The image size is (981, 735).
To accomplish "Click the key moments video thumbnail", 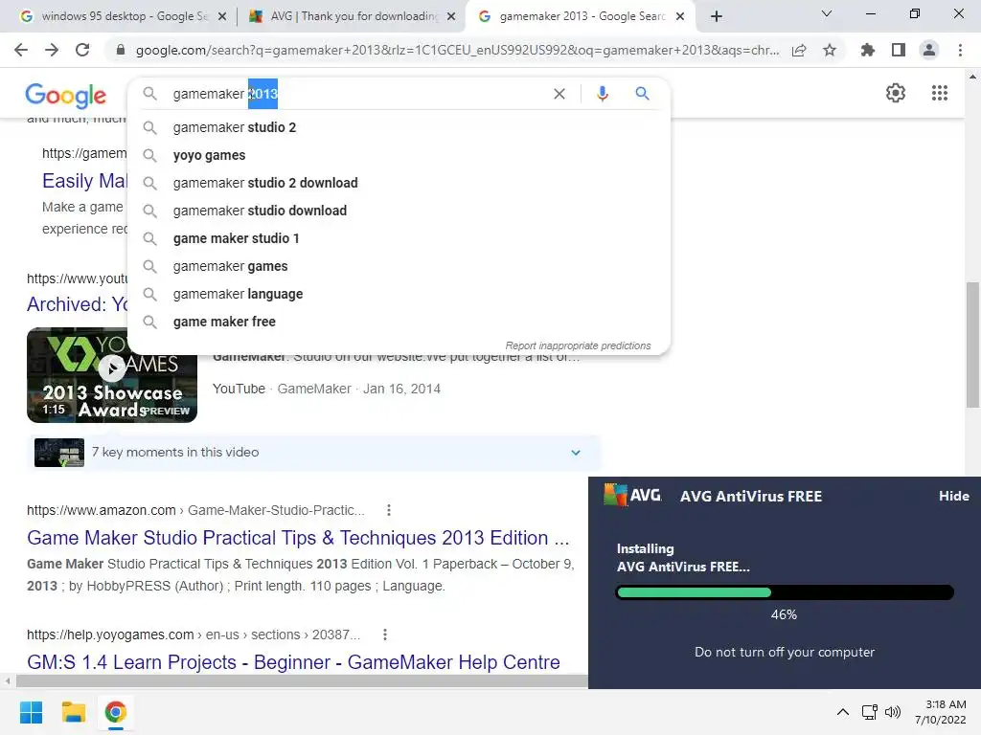I will point(59,453).
